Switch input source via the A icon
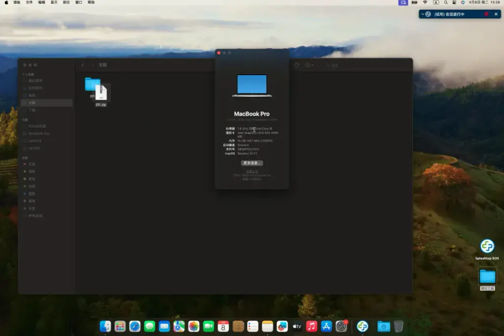Image resolution: width=504 pixels, height=336 pixels. [x=436, y=2]
